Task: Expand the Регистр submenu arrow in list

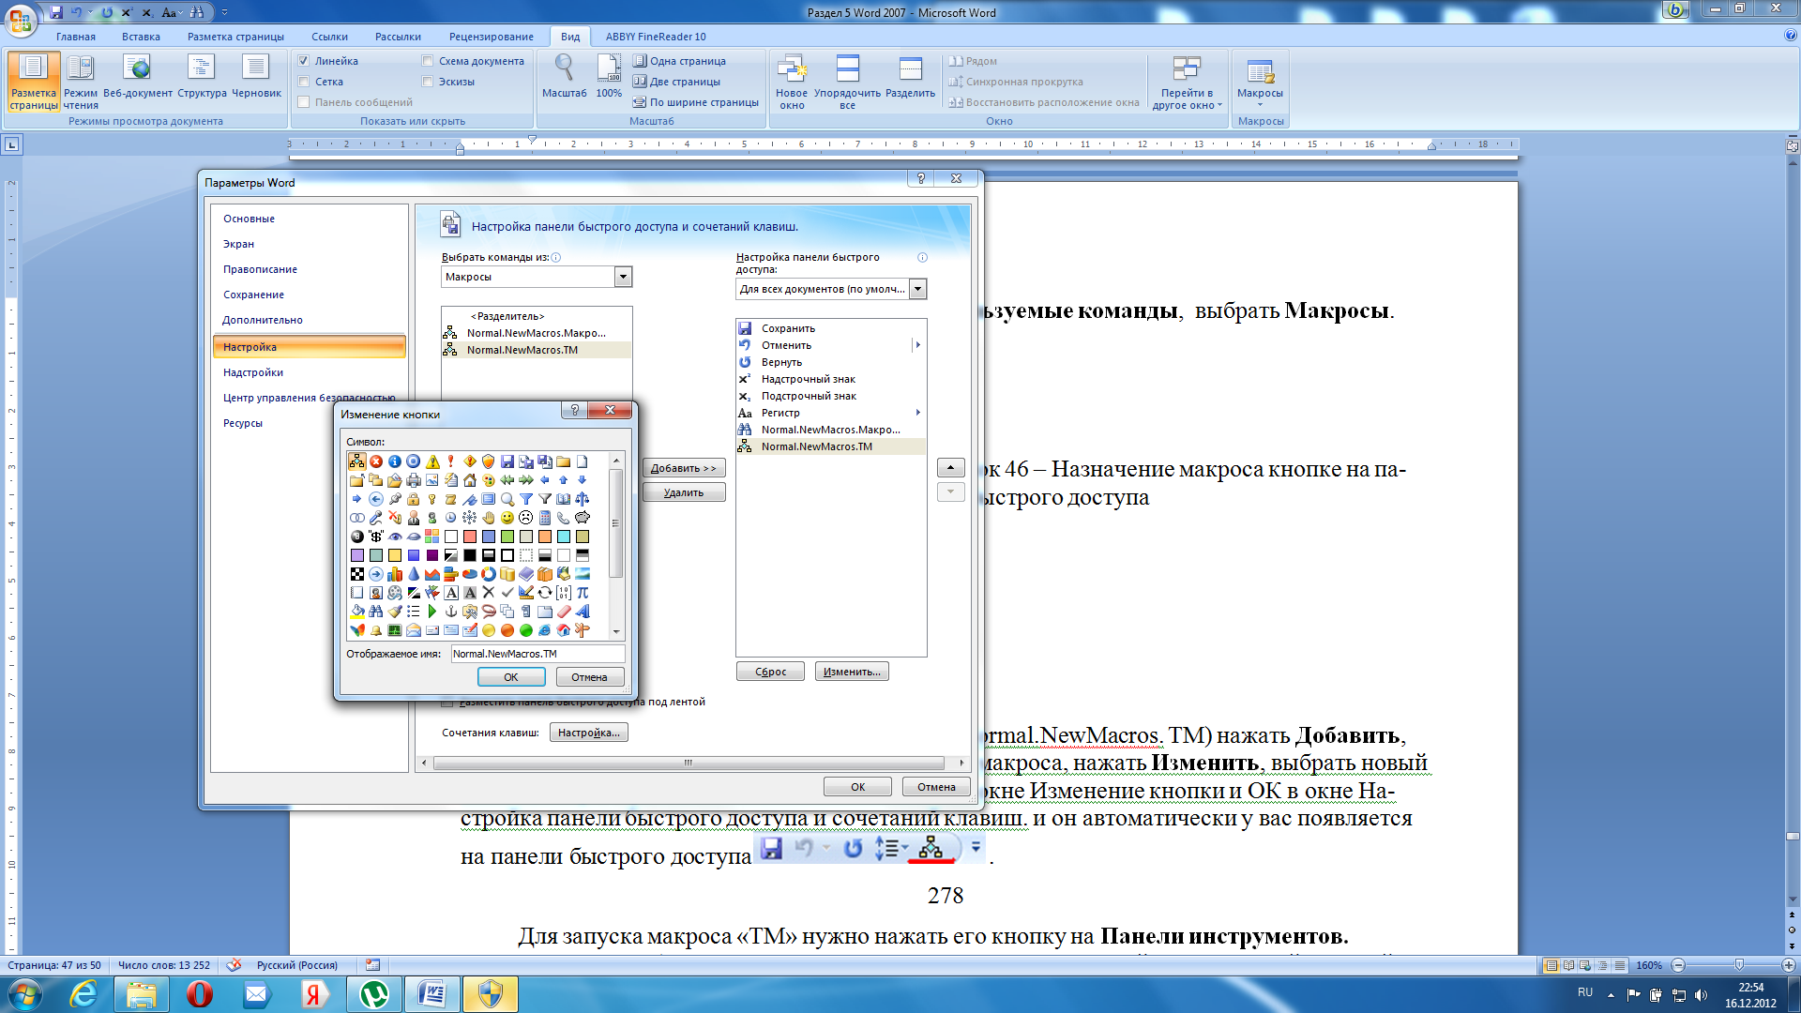Action: (x=917, y=413)
